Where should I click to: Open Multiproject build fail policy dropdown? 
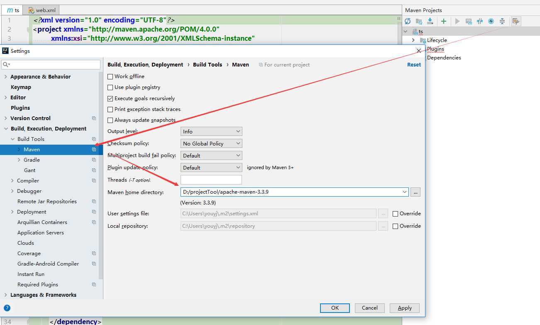211,155
